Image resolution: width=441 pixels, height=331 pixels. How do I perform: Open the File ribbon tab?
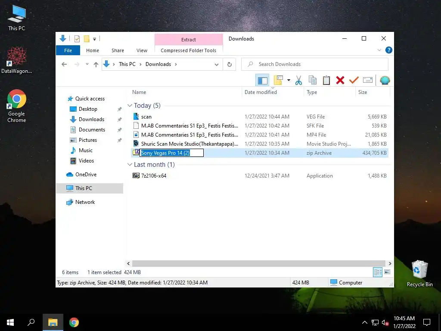tap(68, 50)
